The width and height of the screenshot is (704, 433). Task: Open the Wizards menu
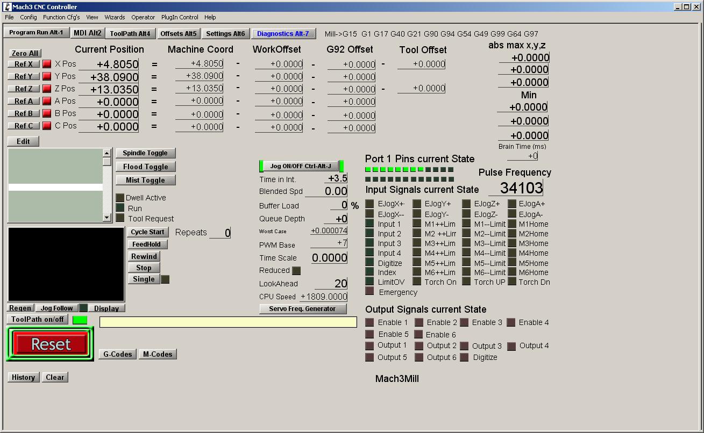point(115,17)
